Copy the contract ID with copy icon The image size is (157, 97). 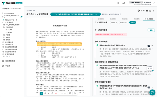pyautogui.click(x=121, y=14)
